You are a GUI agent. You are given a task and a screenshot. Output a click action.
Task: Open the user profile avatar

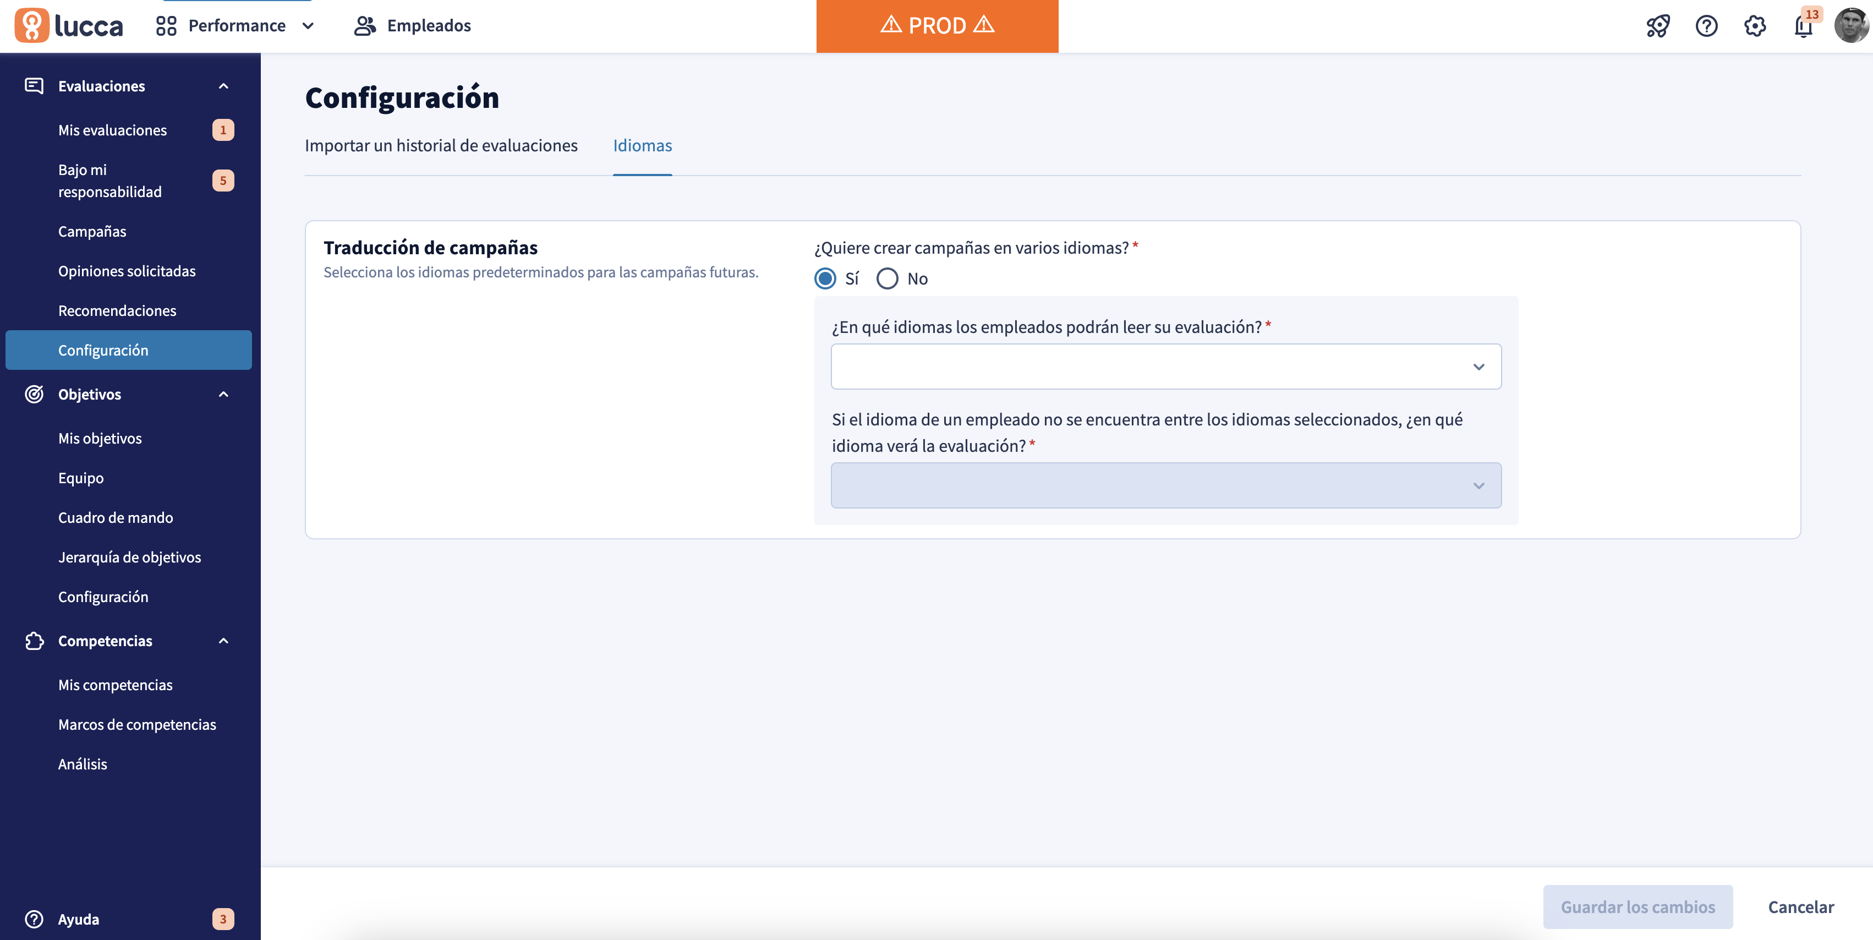click(x=1851, y=26)
